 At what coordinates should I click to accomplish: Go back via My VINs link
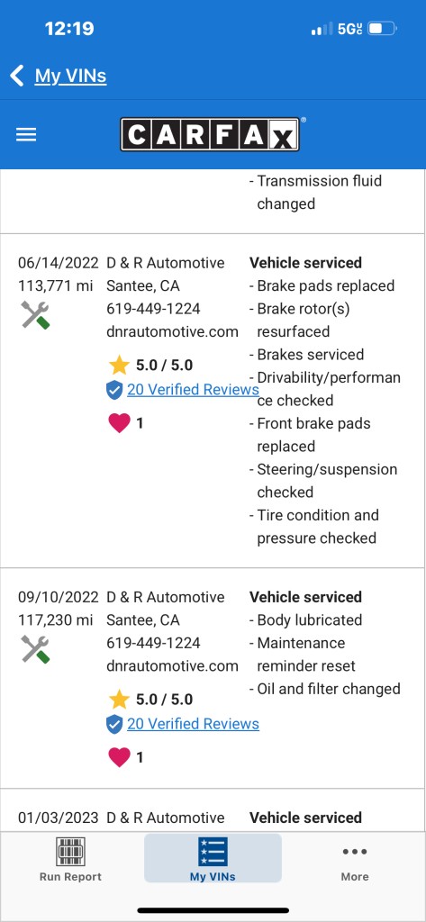(x=70, y=76)
